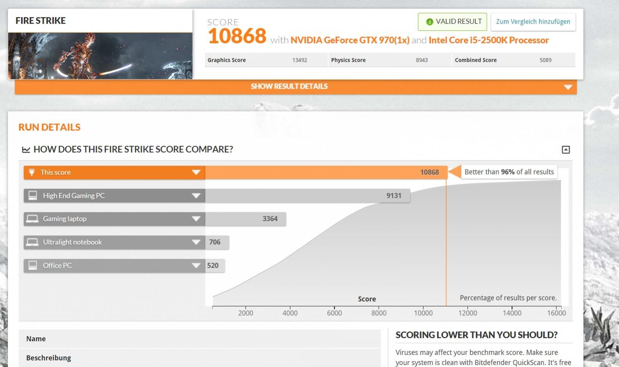Screen dimensions: 619x367
Task: Click the 10868 overall score
Action: pos(237,36)
